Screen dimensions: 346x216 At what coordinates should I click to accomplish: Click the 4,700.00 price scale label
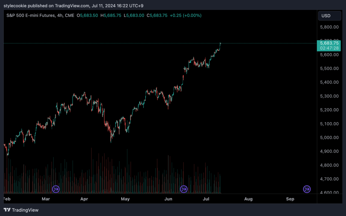(x=329, y=179)
